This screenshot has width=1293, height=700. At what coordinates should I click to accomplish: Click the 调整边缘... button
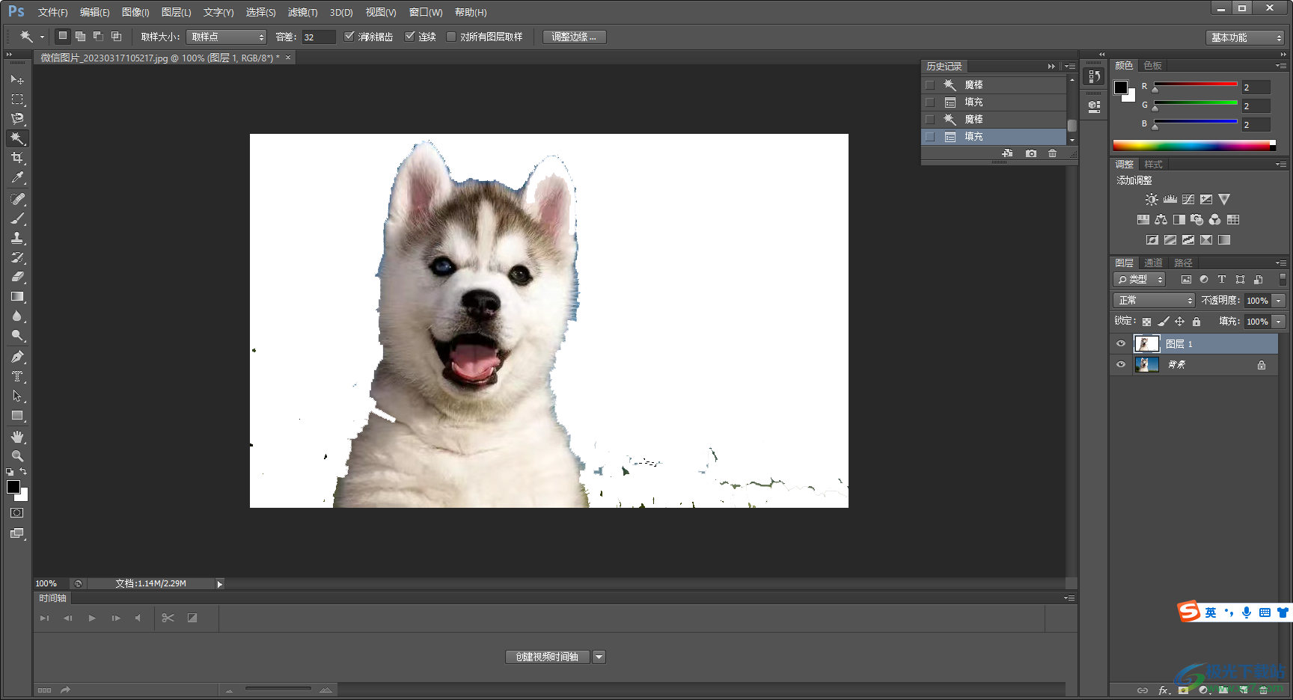point(574,37)
